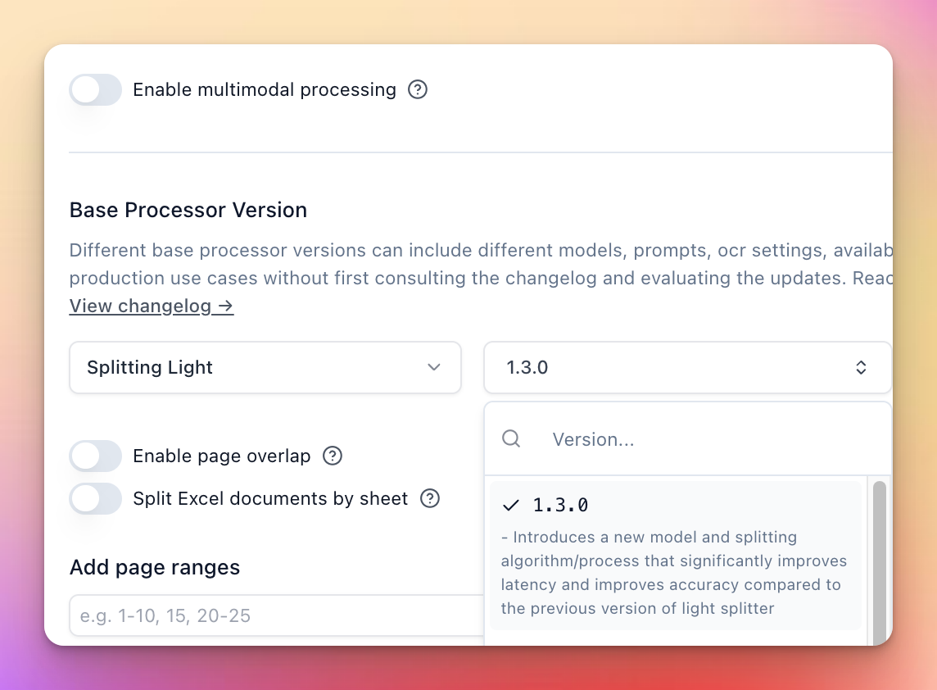This screenshot has height=690, width=937.
Task: Click the help icon beside multimodal processing
Action: pyautogui.click(x=418, y=89)
